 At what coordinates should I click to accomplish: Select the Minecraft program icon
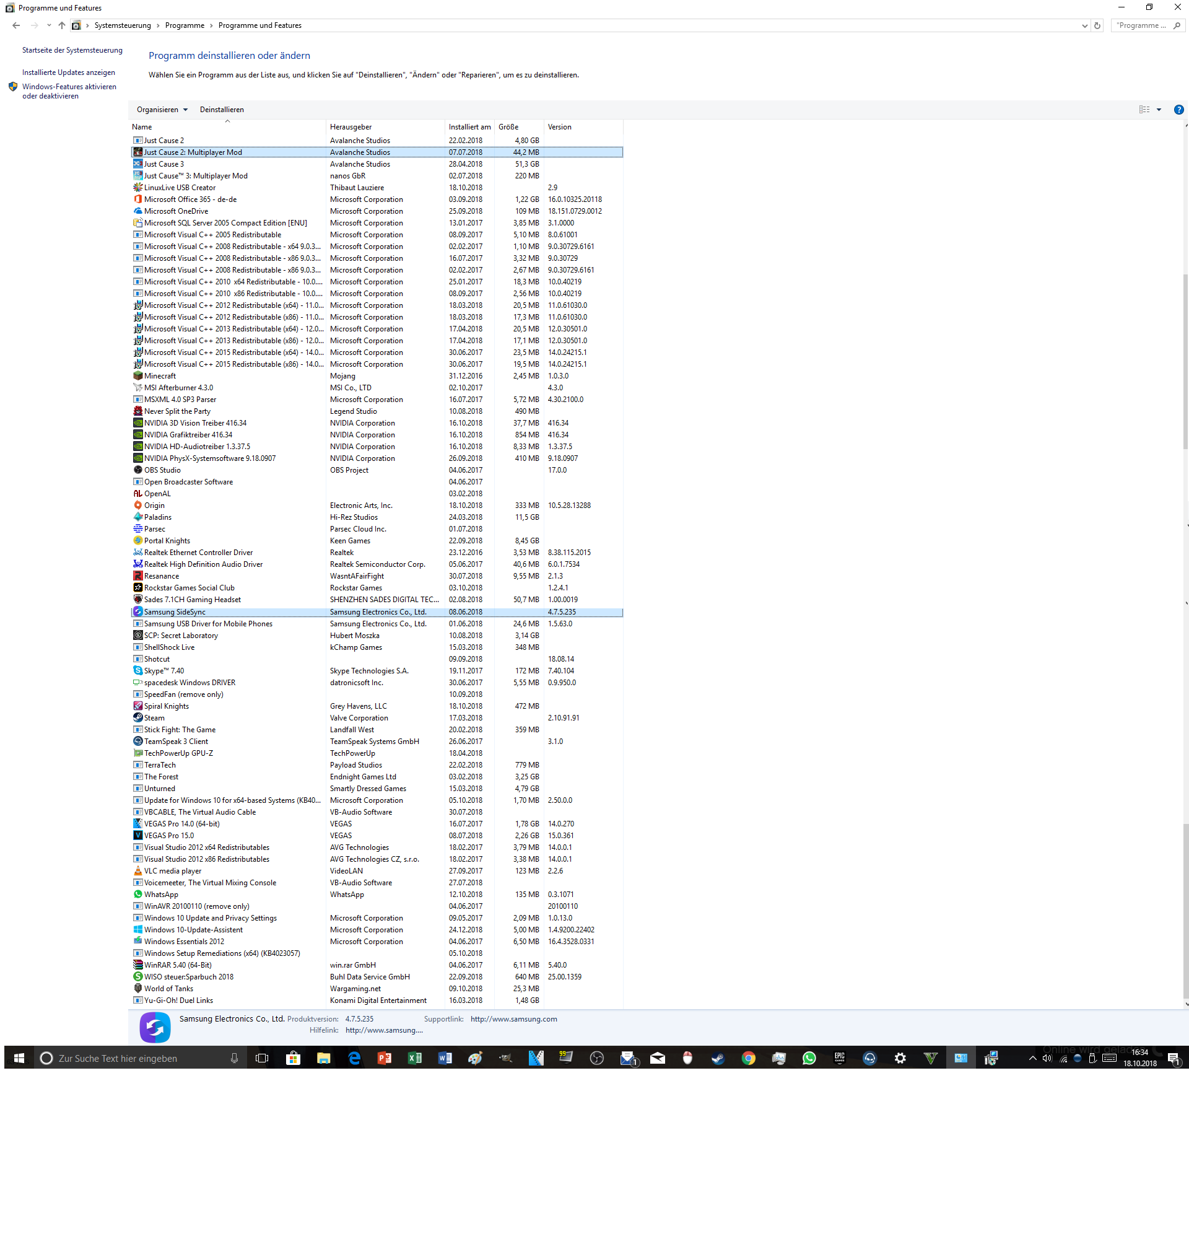137,375
